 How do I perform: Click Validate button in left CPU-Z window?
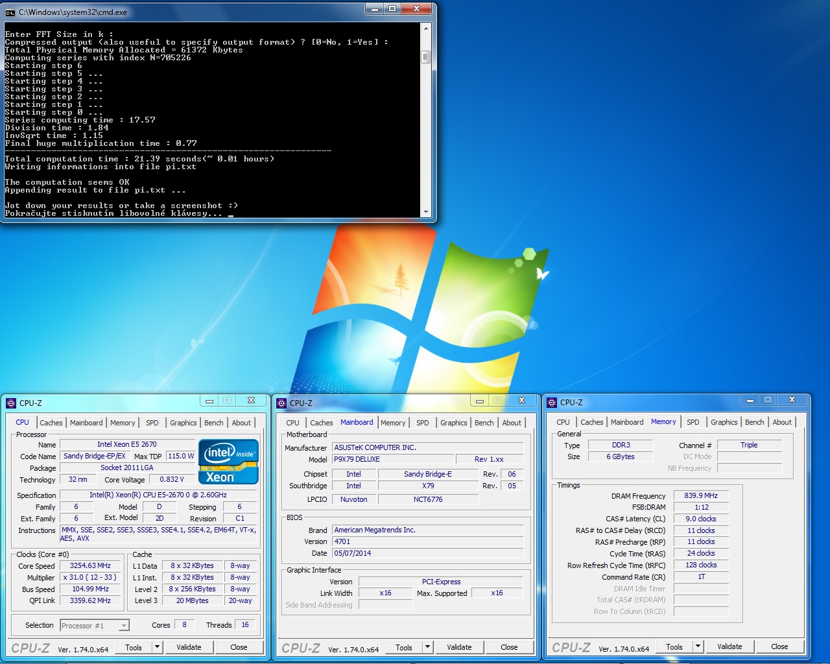click(x=189, y=647)
